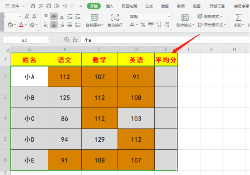Viewport: 250px width, 175px height.
Task: Click the increase indent icon
Action: 78,17
